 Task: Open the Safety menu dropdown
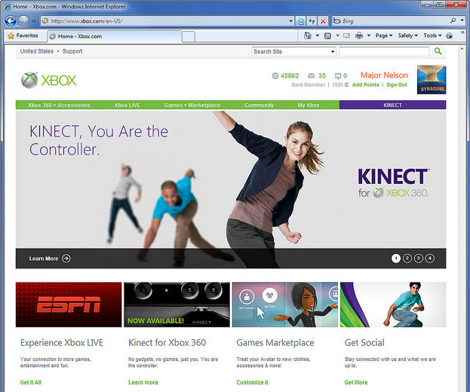tap(407, 35)
